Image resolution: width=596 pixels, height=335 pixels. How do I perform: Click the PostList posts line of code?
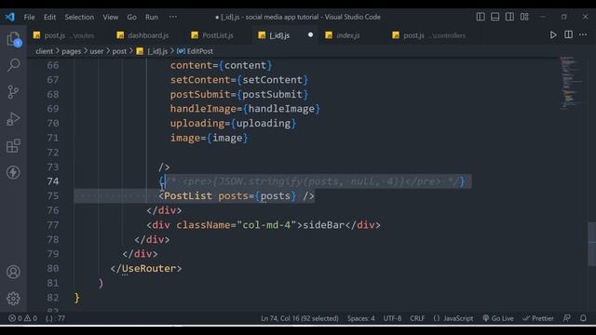pyautogui.click(x=237, y=196)
